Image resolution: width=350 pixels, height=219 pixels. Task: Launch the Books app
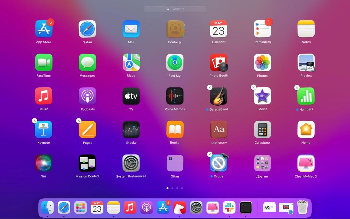(175, 129)
